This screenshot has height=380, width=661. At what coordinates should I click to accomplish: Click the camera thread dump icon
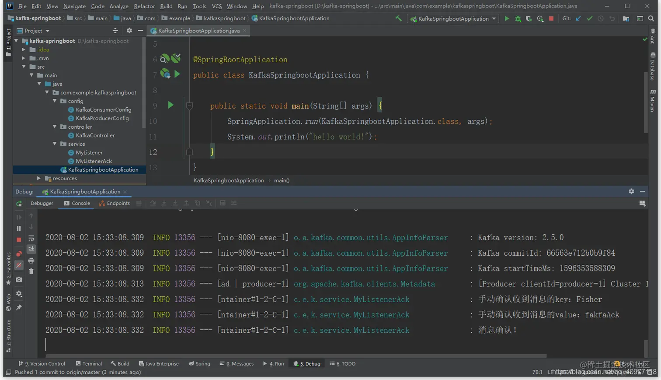point(19,279)
